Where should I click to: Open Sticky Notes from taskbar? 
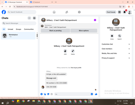click(18, 101)
